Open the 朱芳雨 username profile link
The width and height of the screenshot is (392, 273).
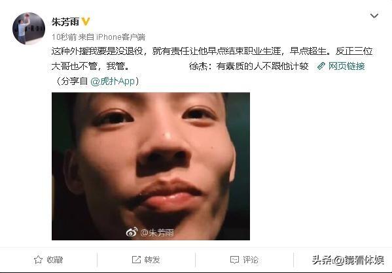tap(65, 22)
